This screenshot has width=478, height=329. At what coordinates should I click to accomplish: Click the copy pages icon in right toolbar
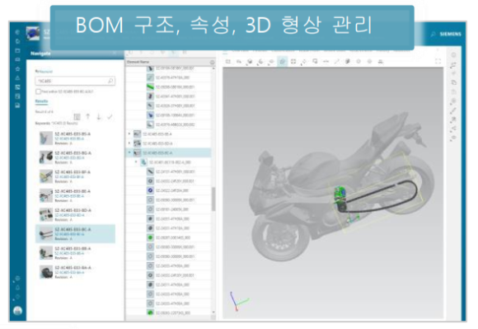tap(453, 82)
